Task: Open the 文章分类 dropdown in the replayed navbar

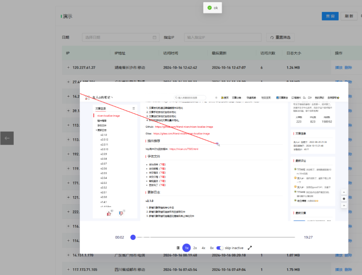Action: 237,97
